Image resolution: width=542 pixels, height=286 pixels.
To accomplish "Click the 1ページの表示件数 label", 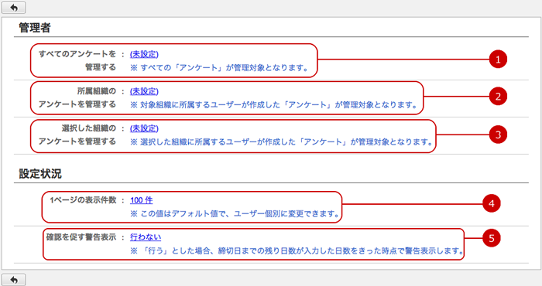I will (x=83, y=200).
